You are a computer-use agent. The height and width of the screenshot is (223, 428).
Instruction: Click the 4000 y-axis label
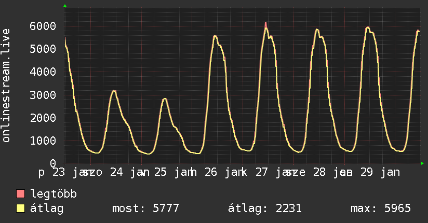coord(43,72)
